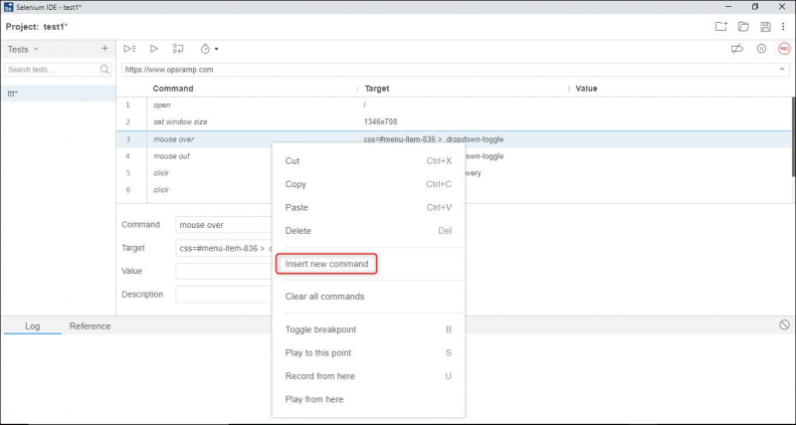
Task: Select the open command row
Action: (x=454, y=106)
